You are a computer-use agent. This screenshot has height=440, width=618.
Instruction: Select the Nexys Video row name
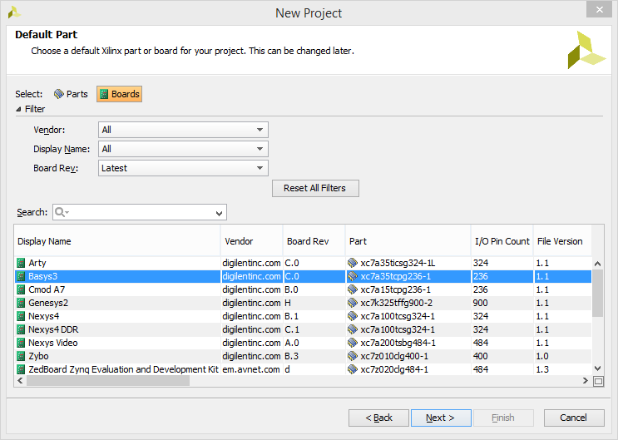click(x=52, y=343)
